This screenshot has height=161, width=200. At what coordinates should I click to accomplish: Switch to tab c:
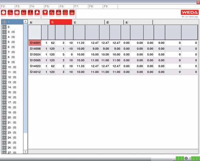88,22
